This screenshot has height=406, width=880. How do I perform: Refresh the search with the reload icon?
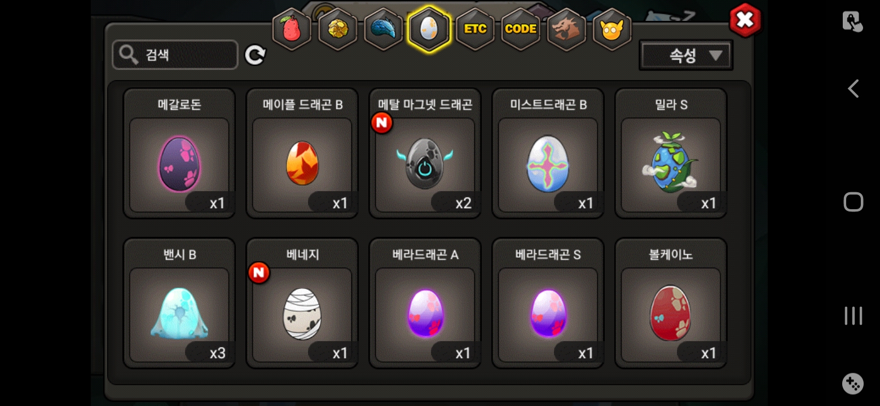(255, 55)
